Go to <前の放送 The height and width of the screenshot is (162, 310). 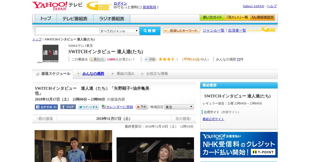click(x=45, y=119)
